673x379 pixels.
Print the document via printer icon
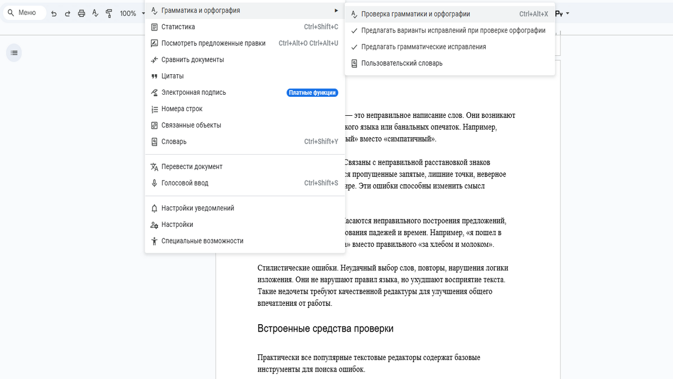point(81,13)
